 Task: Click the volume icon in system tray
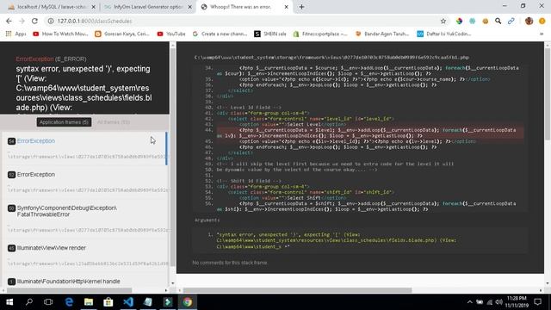(x=498, y=302)
